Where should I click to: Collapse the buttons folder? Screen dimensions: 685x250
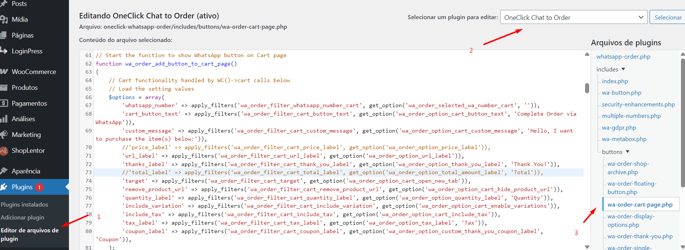click(x=627, y=152)
